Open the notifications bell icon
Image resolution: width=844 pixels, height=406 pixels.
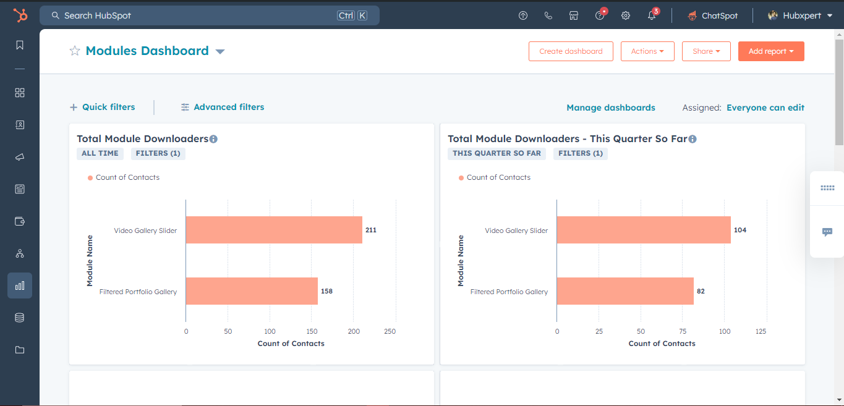pyautogui.click(x=652, y=15)
